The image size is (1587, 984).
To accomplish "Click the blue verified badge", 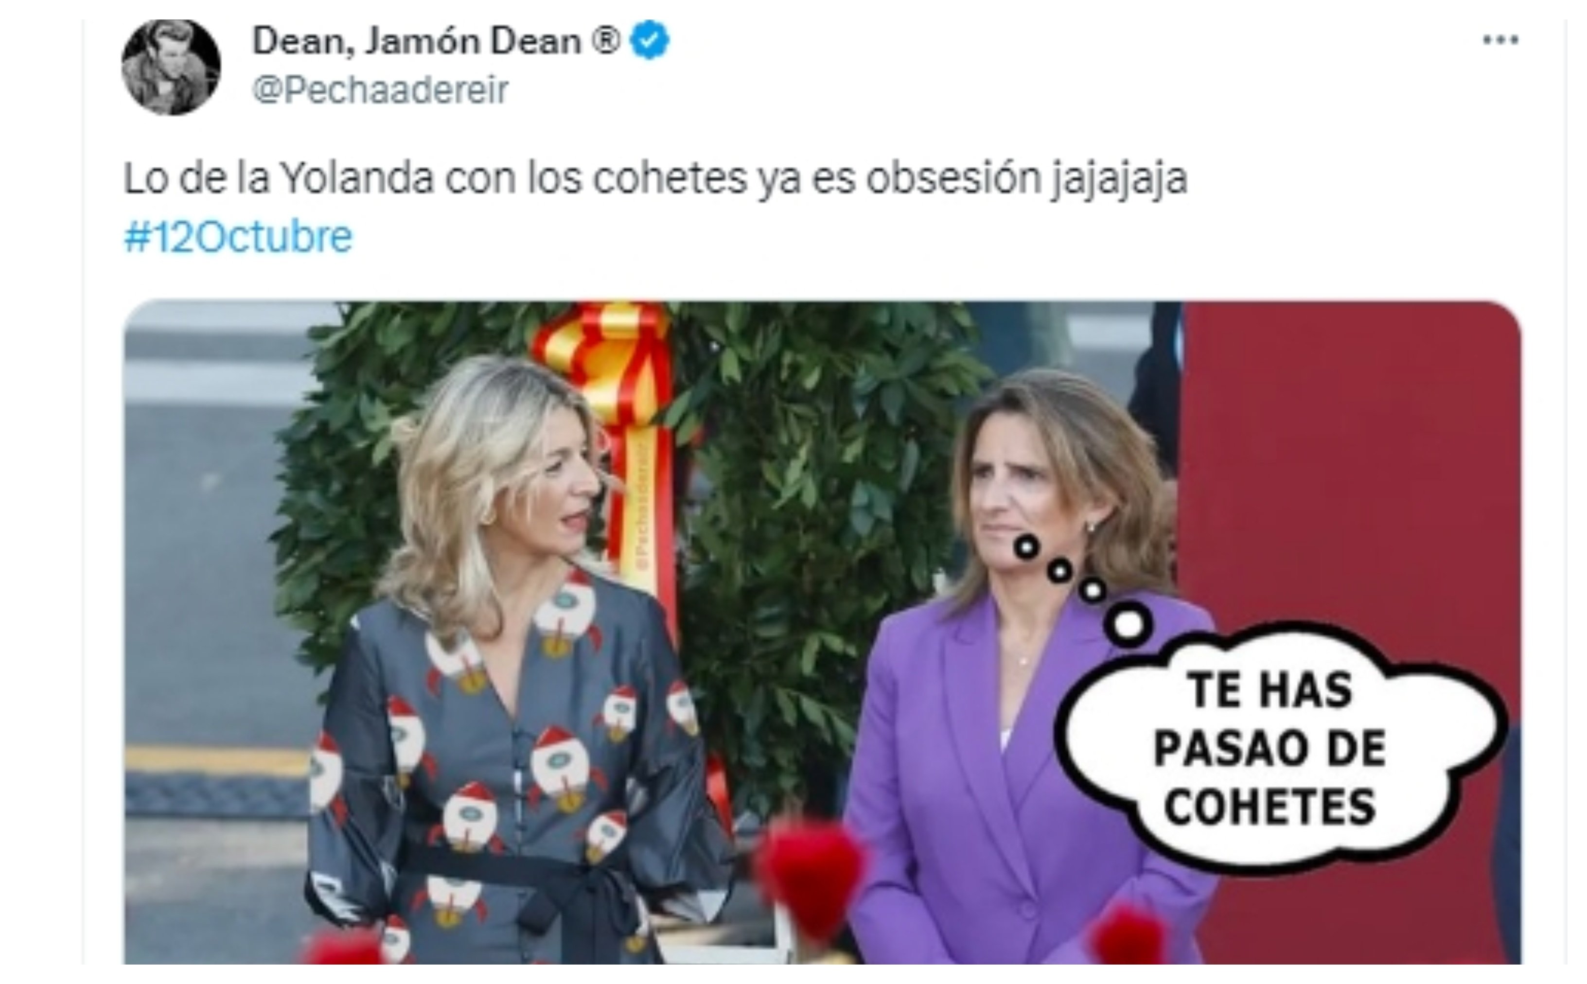I will 650,40.
